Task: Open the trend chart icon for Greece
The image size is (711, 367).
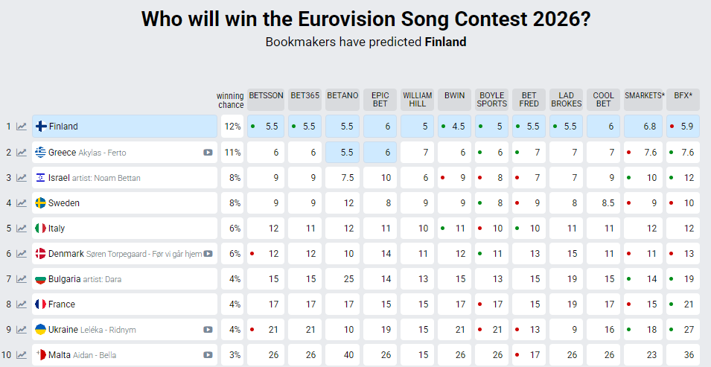Action: pyautogui.click(x=22, y=153)
